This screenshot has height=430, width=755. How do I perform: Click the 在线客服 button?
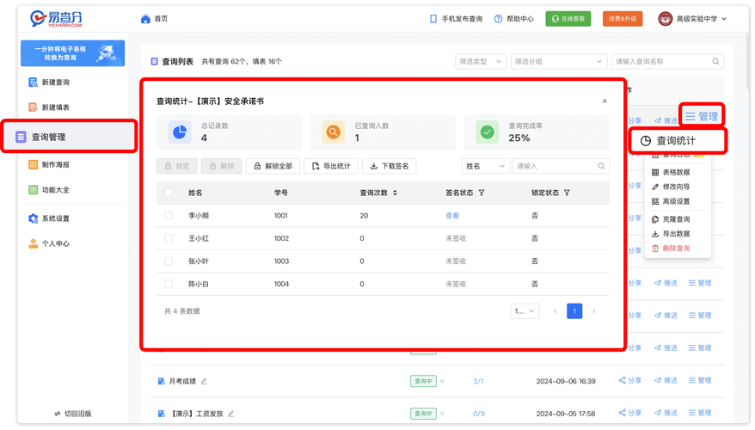[x=568, y=19]
